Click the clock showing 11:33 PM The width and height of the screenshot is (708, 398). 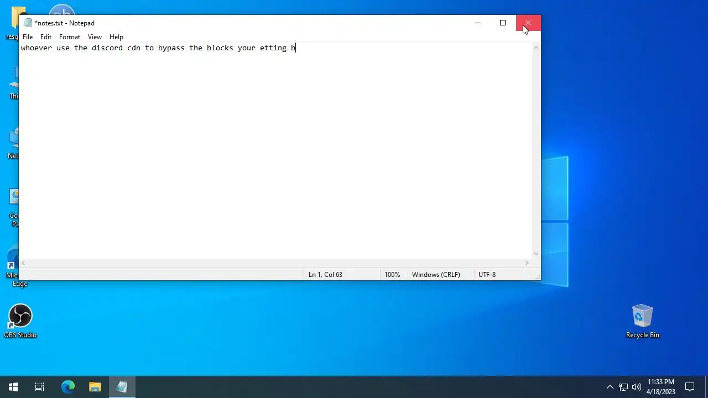661,387
